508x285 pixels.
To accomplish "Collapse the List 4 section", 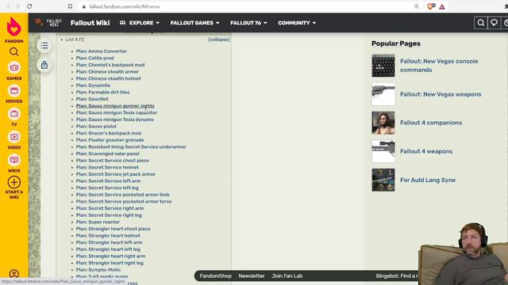I will pyautogui.click(x=219, y=40).
